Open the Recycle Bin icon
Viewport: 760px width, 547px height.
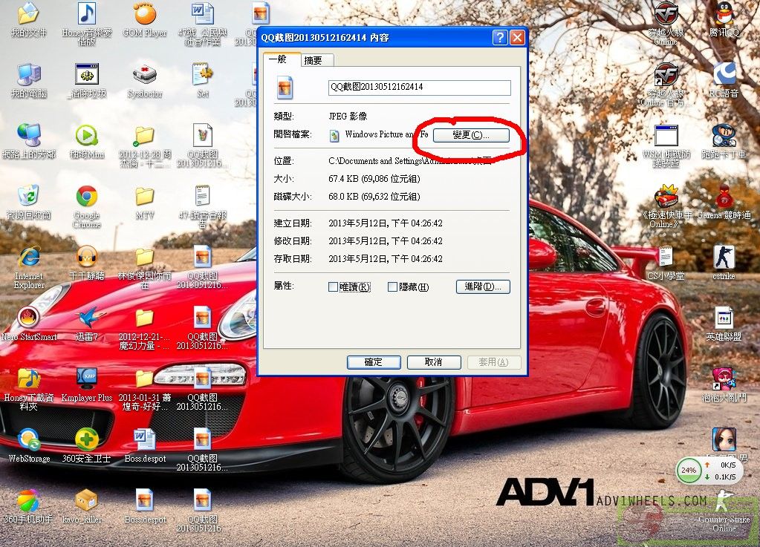28,197
